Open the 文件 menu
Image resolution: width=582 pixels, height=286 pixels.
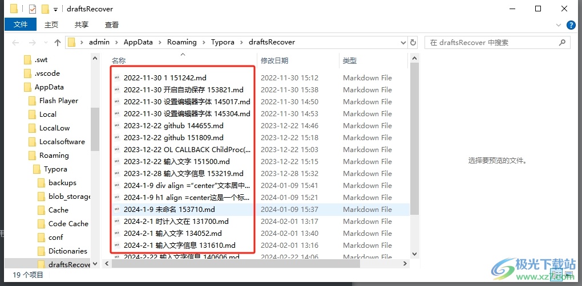[x=21, y=24]
